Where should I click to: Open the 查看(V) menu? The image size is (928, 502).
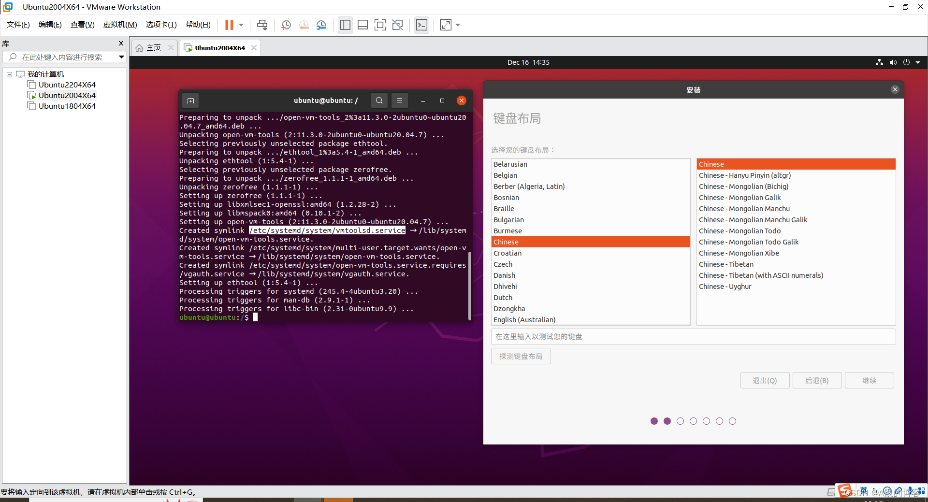pos(83,25)
